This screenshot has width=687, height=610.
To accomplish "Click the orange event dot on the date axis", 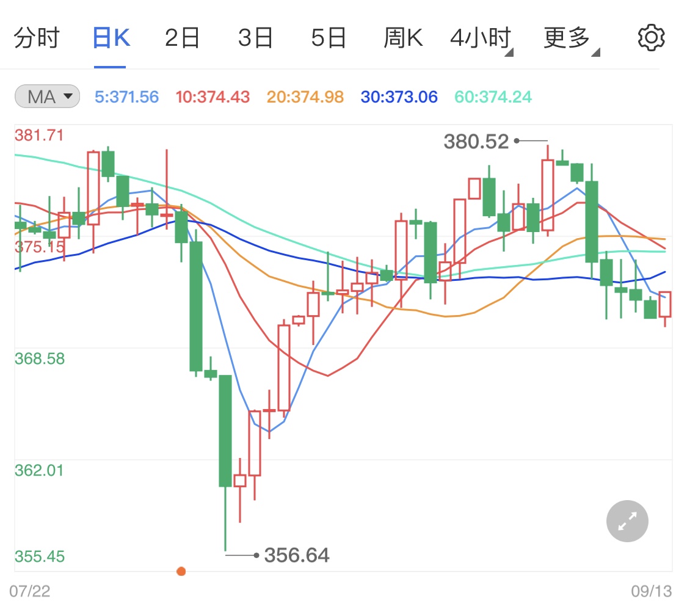I will click(181, 571).
